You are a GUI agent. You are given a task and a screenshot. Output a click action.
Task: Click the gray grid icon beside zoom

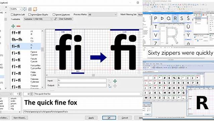tap(30, 9)
